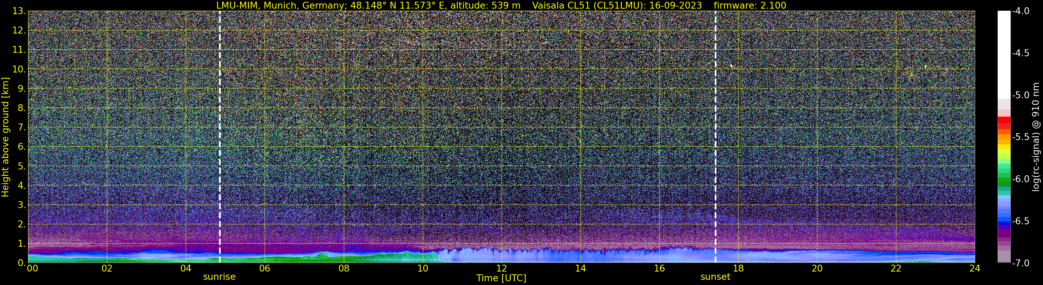Image resolution: width=1043 pixels, height=285 pixels.
Task: Click the "18" time axis tick label
Action: coord(738,269)
